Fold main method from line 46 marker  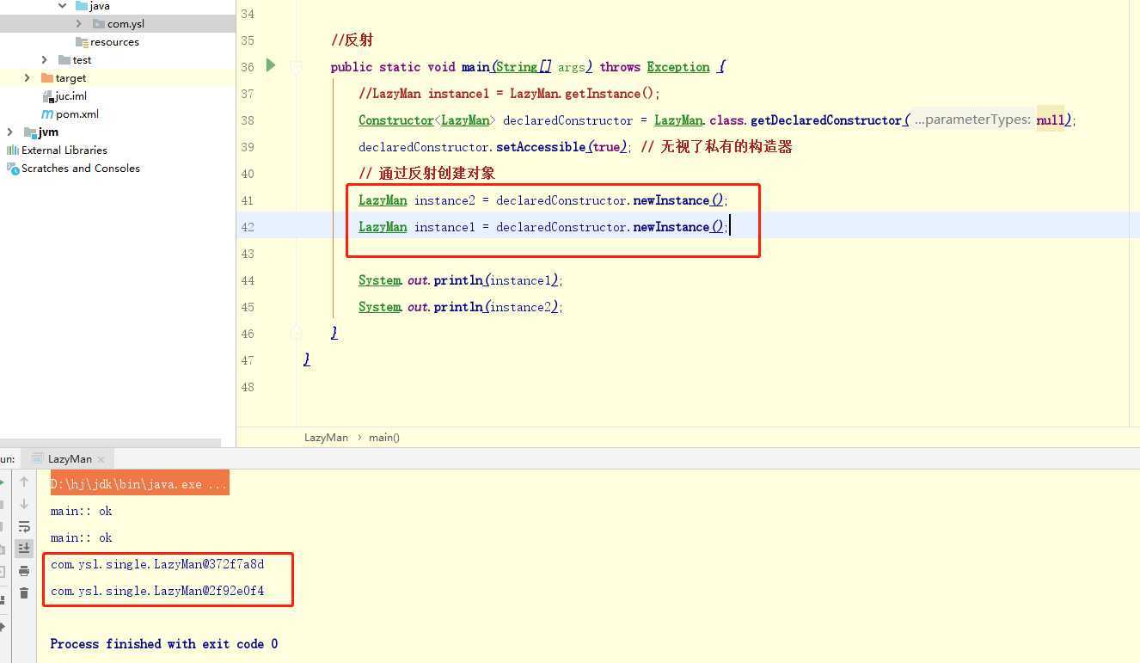pyautogui.click(x=296, y=333)
